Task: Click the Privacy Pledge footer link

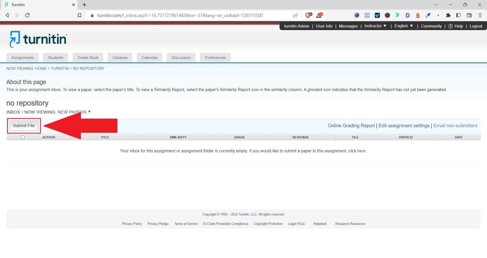Action: coord(158,224)
